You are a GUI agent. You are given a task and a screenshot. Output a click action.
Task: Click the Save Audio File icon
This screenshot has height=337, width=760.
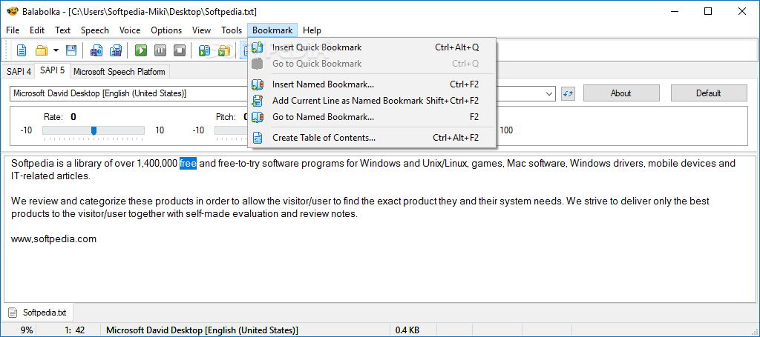[96, 50]
